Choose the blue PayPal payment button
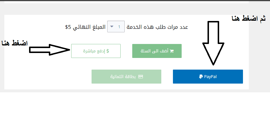Viewport: 270px width, 136px height. pos(208,77)
